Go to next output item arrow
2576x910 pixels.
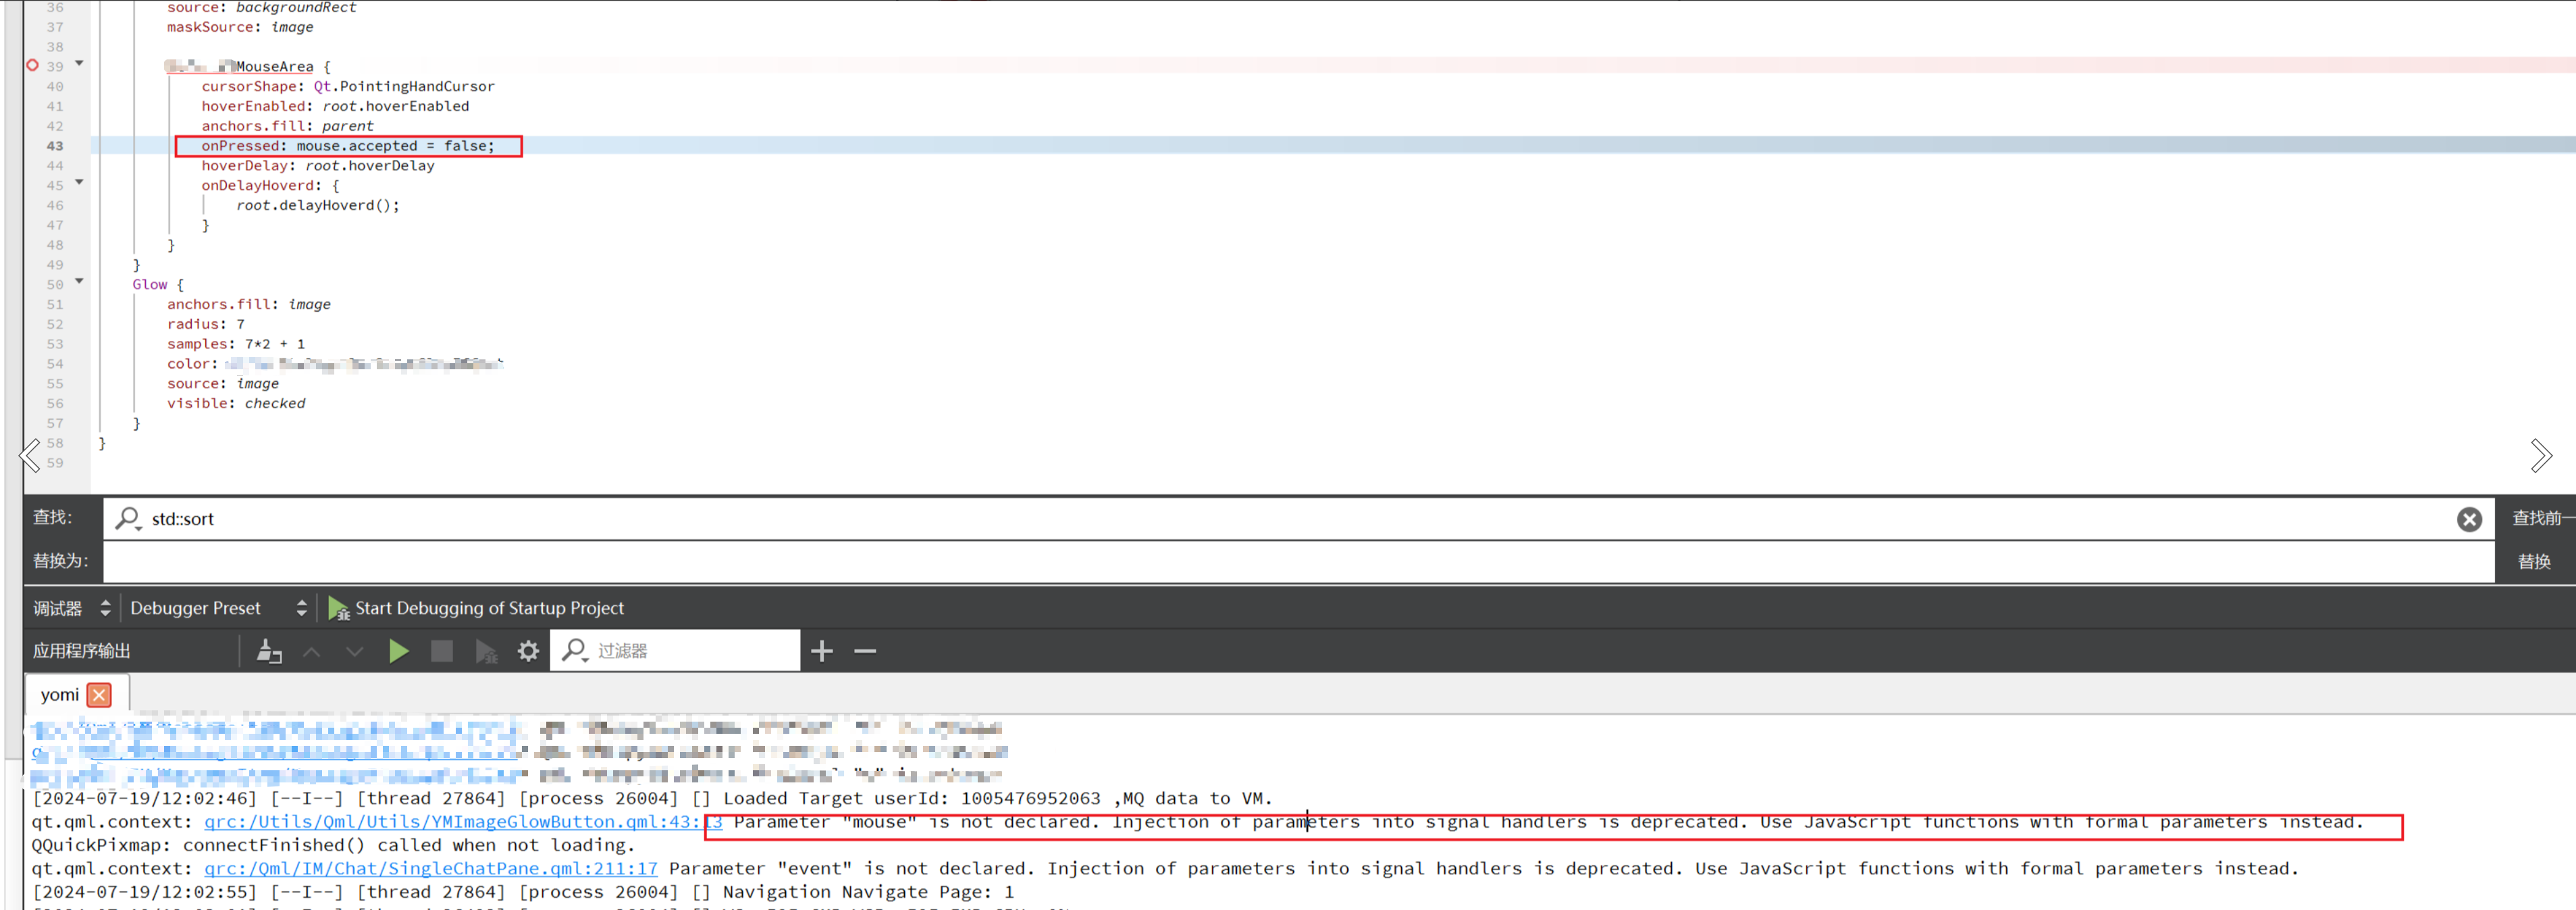(x=354, y=651)
